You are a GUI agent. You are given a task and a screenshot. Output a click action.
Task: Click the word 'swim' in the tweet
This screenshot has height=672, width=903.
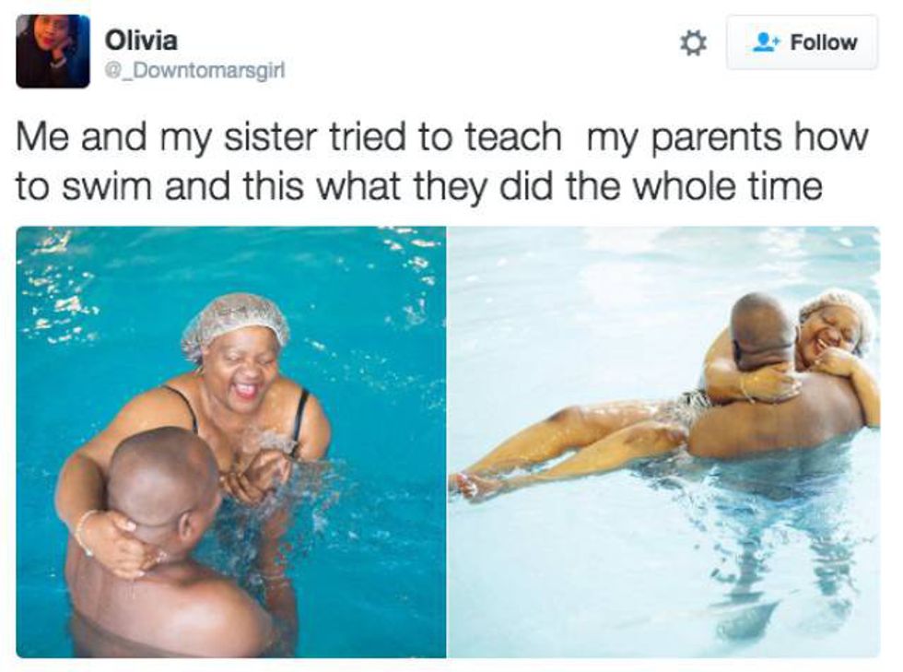[x=107, y=187]
